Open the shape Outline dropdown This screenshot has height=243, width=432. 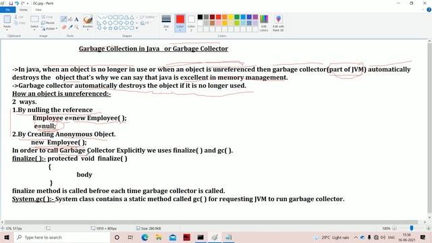148,17
